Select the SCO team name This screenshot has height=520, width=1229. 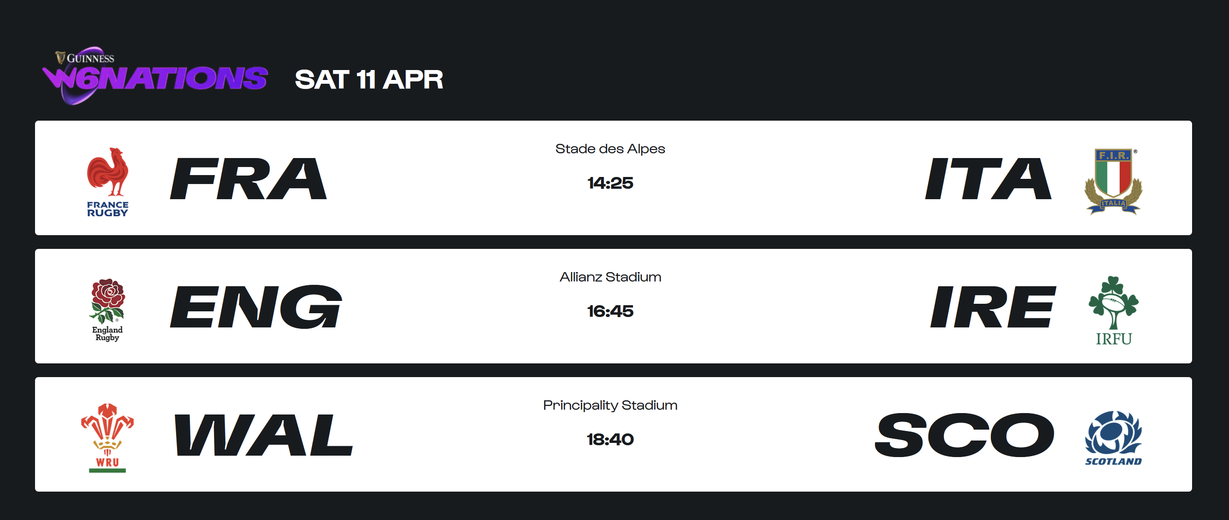click(964, 435)
